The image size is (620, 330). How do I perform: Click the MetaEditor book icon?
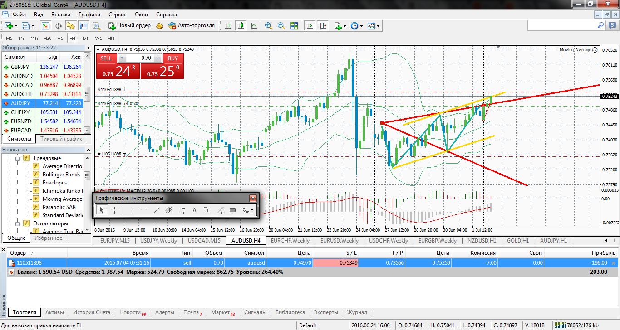click(159, 26)
